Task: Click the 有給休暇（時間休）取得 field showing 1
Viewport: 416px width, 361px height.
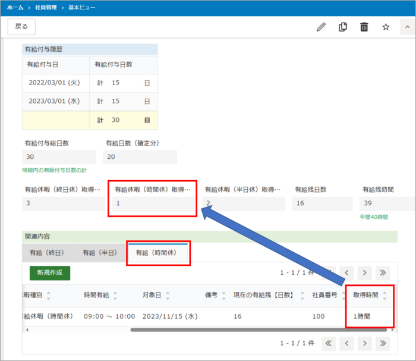Action: click(x=153, y=203)
